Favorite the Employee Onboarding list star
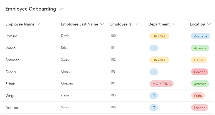Image resolution: width=215 pixels, height=115 pixels. click(x=61, y=9)
